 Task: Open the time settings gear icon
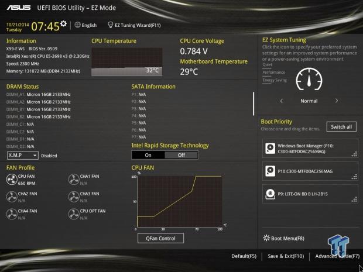[63, 23]
